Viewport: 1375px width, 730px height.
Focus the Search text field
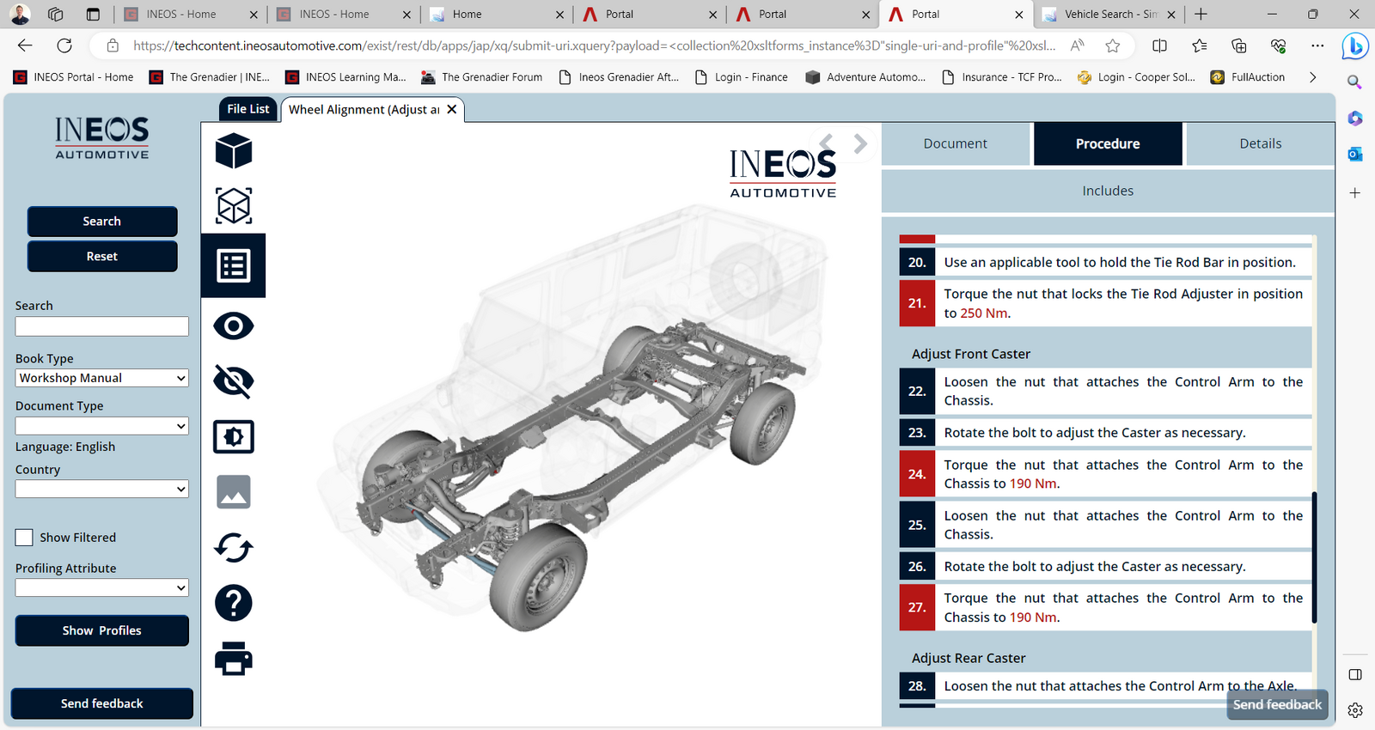click(102, 326)
